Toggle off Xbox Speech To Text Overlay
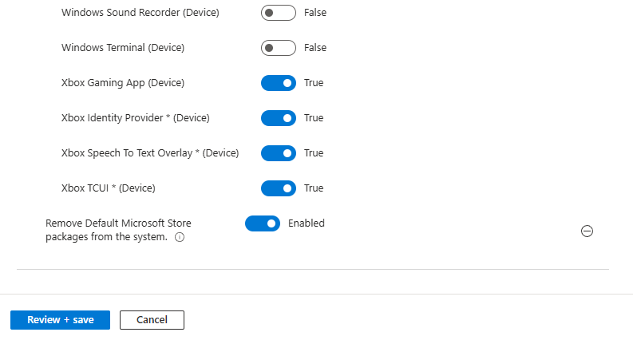This screenshot has width=633, height=340. [x=278, y=153]
